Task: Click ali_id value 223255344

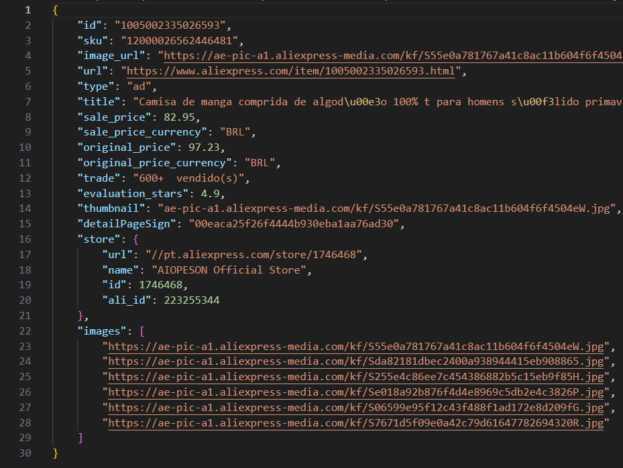Action: pyautogui.click(x=192, y=300)
